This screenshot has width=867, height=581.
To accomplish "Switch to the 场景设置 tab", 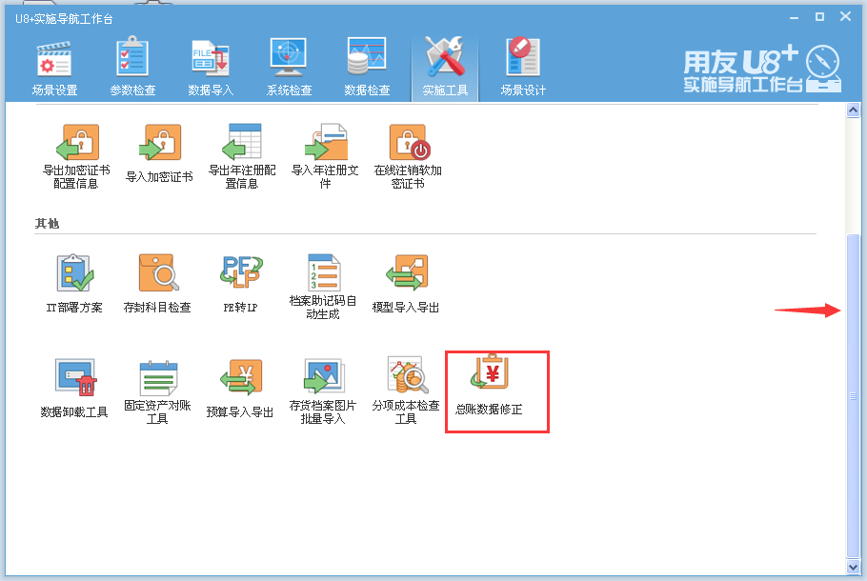I will (x=54, y=64).
